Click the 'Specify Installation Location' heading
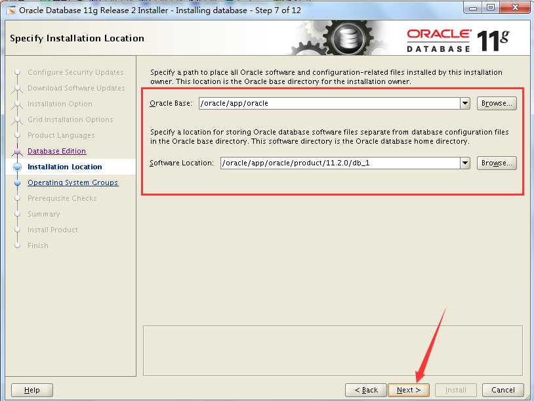The height and width of the screenshot is (401, 534). point(77,38)
